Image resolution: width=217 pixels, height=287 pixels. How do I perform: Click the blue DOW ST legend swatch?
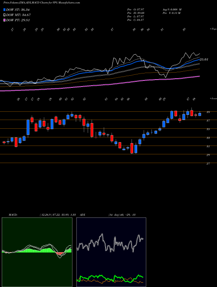pyautogui.click(x=5, y=10)
